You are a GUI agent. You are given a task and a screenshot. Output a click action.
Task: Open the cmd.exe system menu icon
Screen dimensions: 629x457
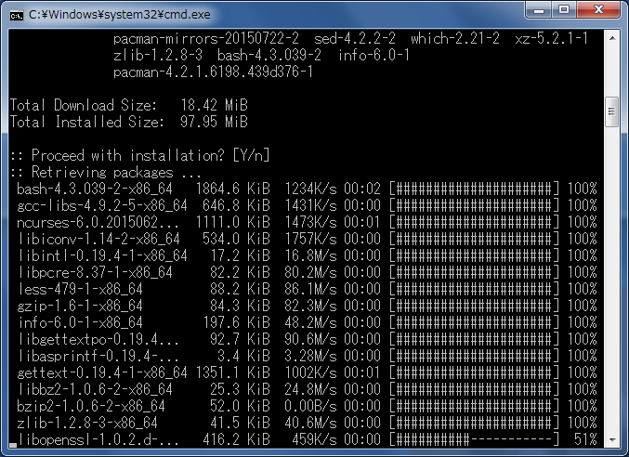(17, 15)
